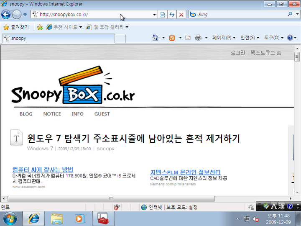The height and width of the screenshot is (226, 301).
Task: Click the Forward navigation arrow
Action: point(17,14)
